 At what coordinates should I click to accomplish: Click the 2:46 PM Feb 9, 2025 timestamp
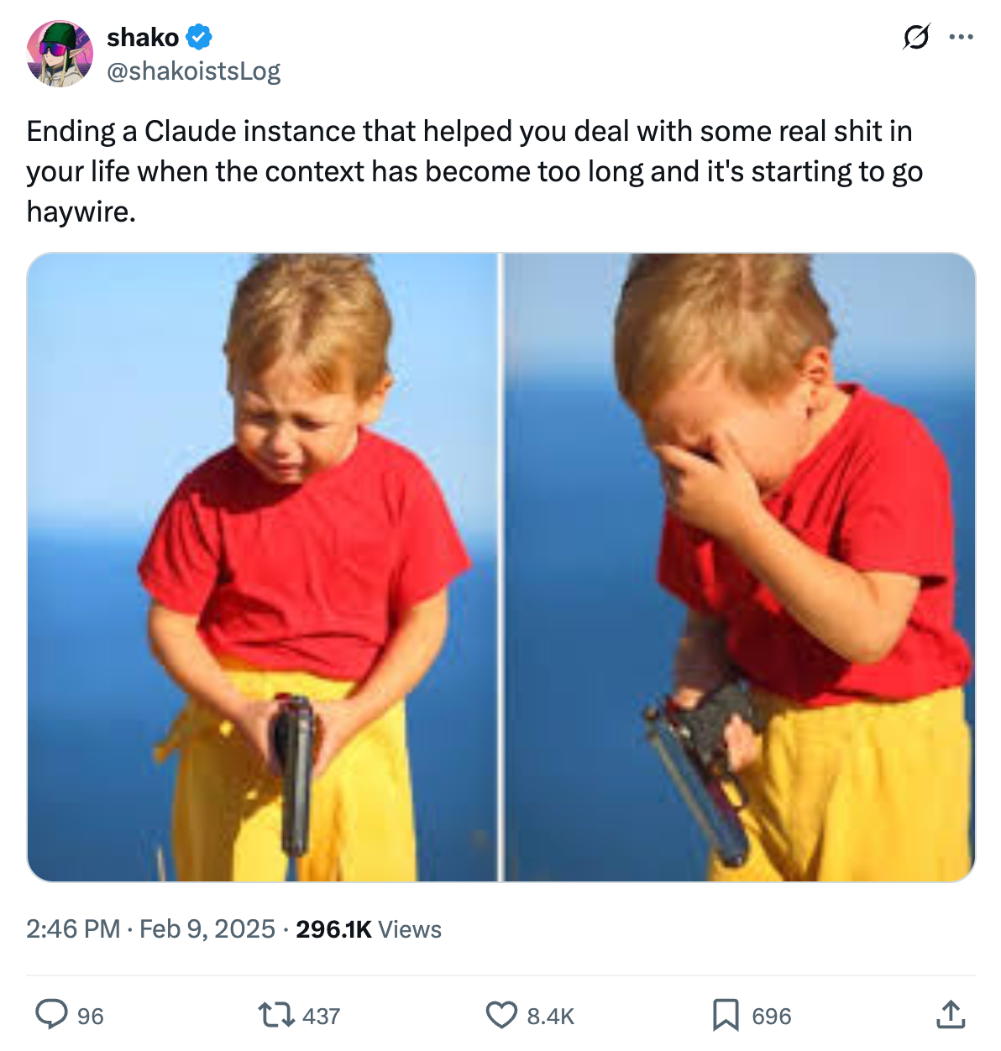point(150,929)
